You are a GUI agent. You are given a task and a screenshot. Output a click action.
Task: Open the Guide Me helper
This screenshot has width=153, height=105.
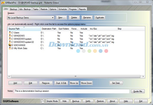click(138, 91)
